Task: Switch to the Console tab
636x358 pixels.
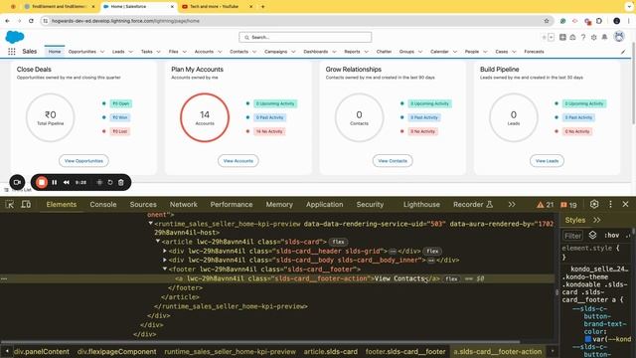Action: point(103,205)
